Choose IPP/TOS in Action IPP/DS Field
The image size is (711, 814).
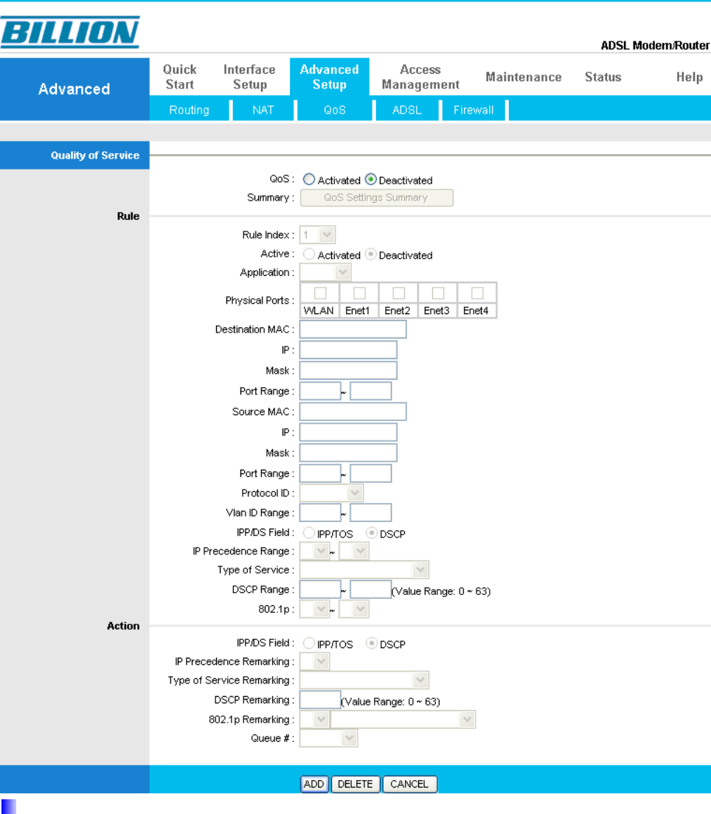pos(309,644)
